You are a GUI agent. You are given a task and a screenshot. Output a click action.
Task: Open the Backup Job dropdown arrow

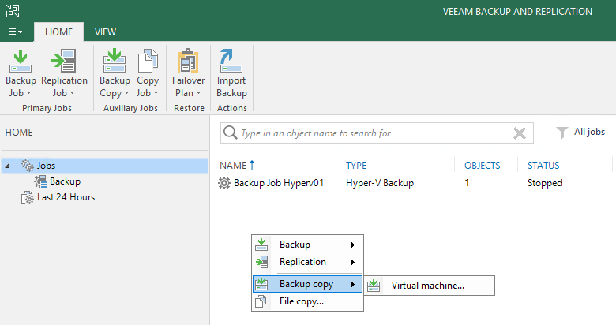[28, 93]
